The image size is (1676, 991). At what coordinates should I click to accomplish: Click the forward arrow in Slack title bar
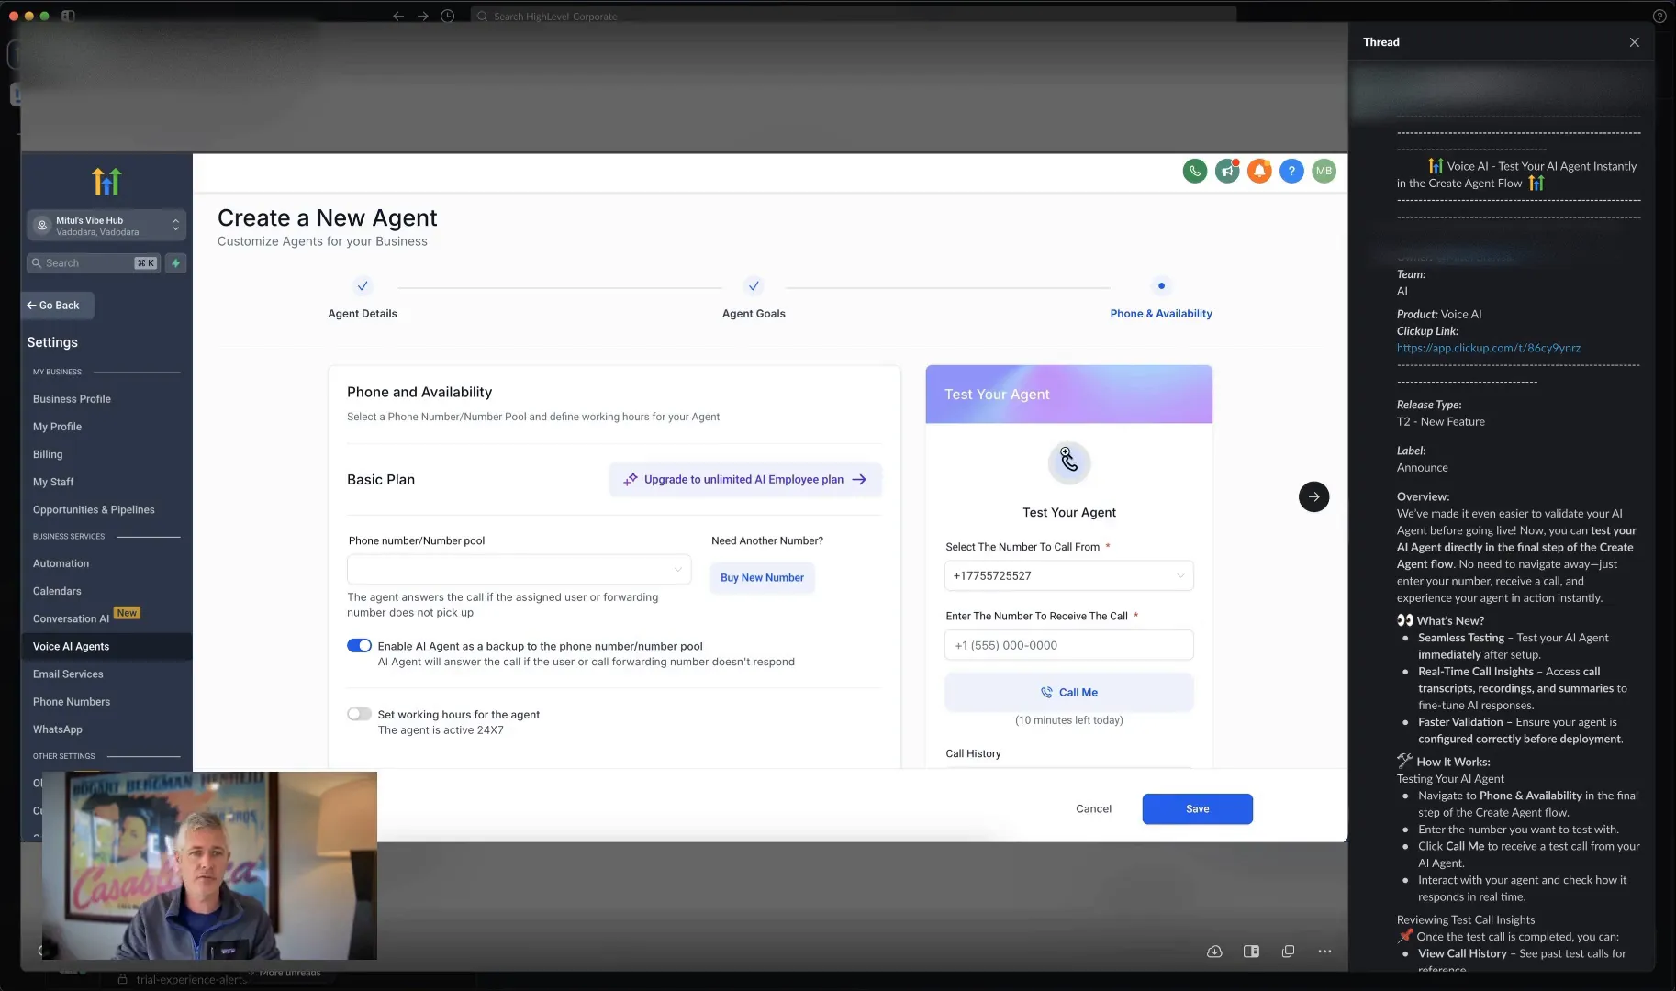coord(423,16)
